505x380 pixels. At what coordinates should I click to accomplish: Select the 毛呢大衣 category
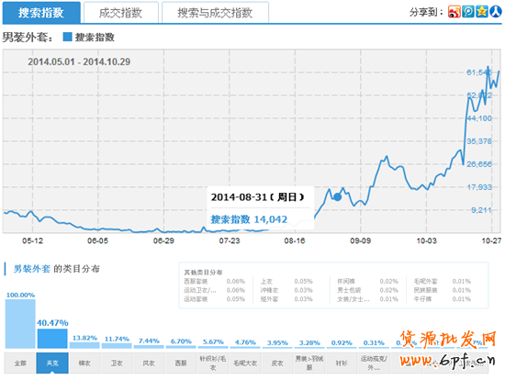pyautogui.click(x=245, y=363)
